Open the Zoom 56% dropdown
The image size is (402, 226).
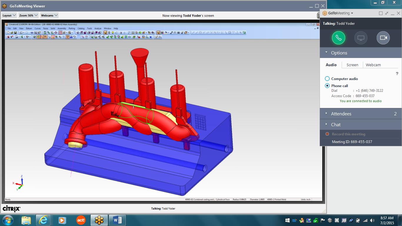pyautogui.click(x=29, y=15)
